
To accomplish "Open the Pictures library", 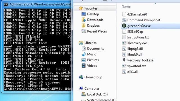I will (93, 60).
